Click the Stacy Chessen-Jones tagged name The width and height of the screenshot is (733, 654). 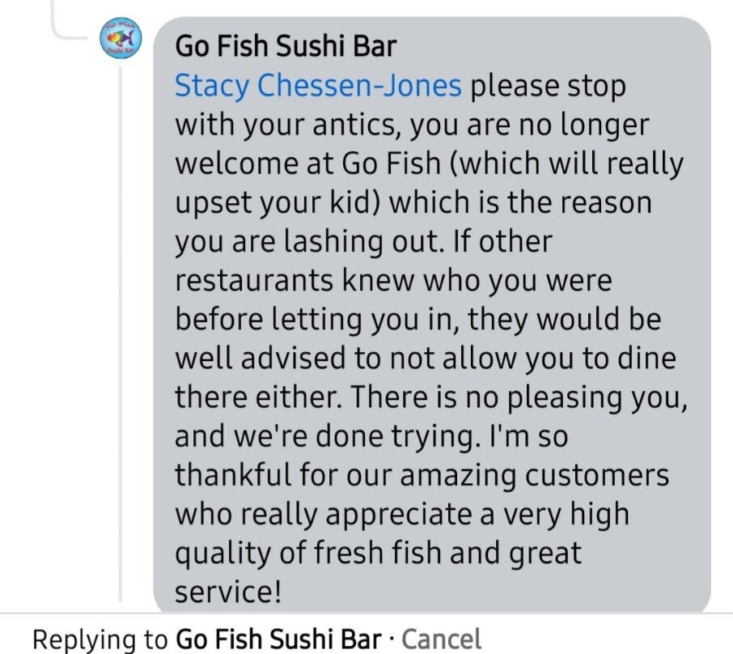(316, 85)
